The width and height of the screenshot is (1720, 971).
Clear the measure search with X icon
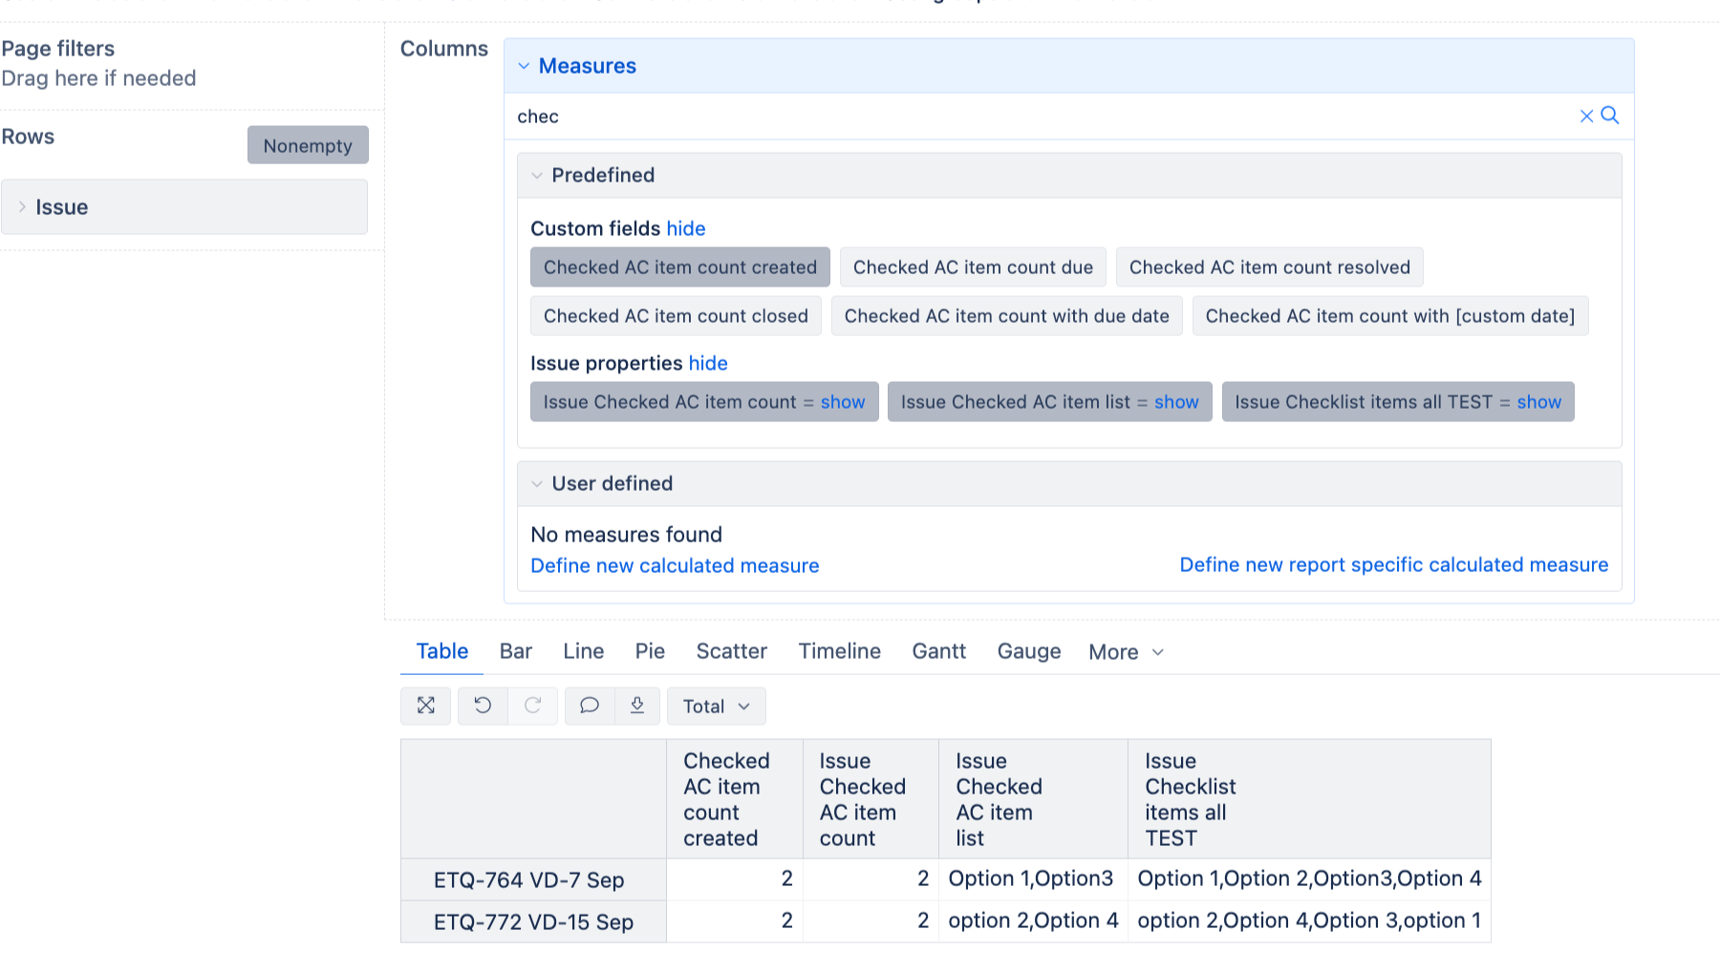[1586, 116]
